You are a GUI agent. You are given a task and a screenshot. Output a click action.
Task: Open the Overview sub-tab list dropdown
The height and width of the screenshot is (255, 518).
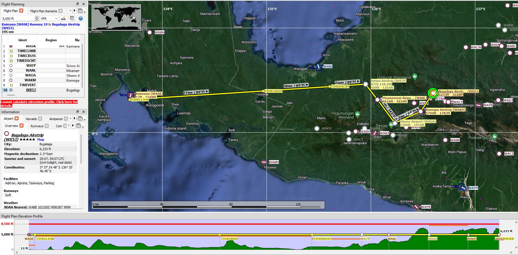coord(80,126)
